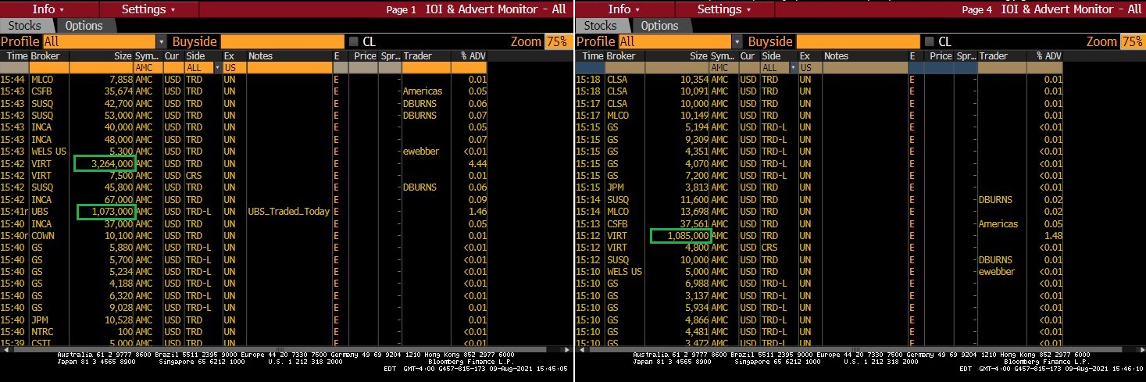1146x382 pixels.
Task: Click SUSQ size 42,700 in Page 1 panel
Action: pyautogui.click(x=117, y=104)
